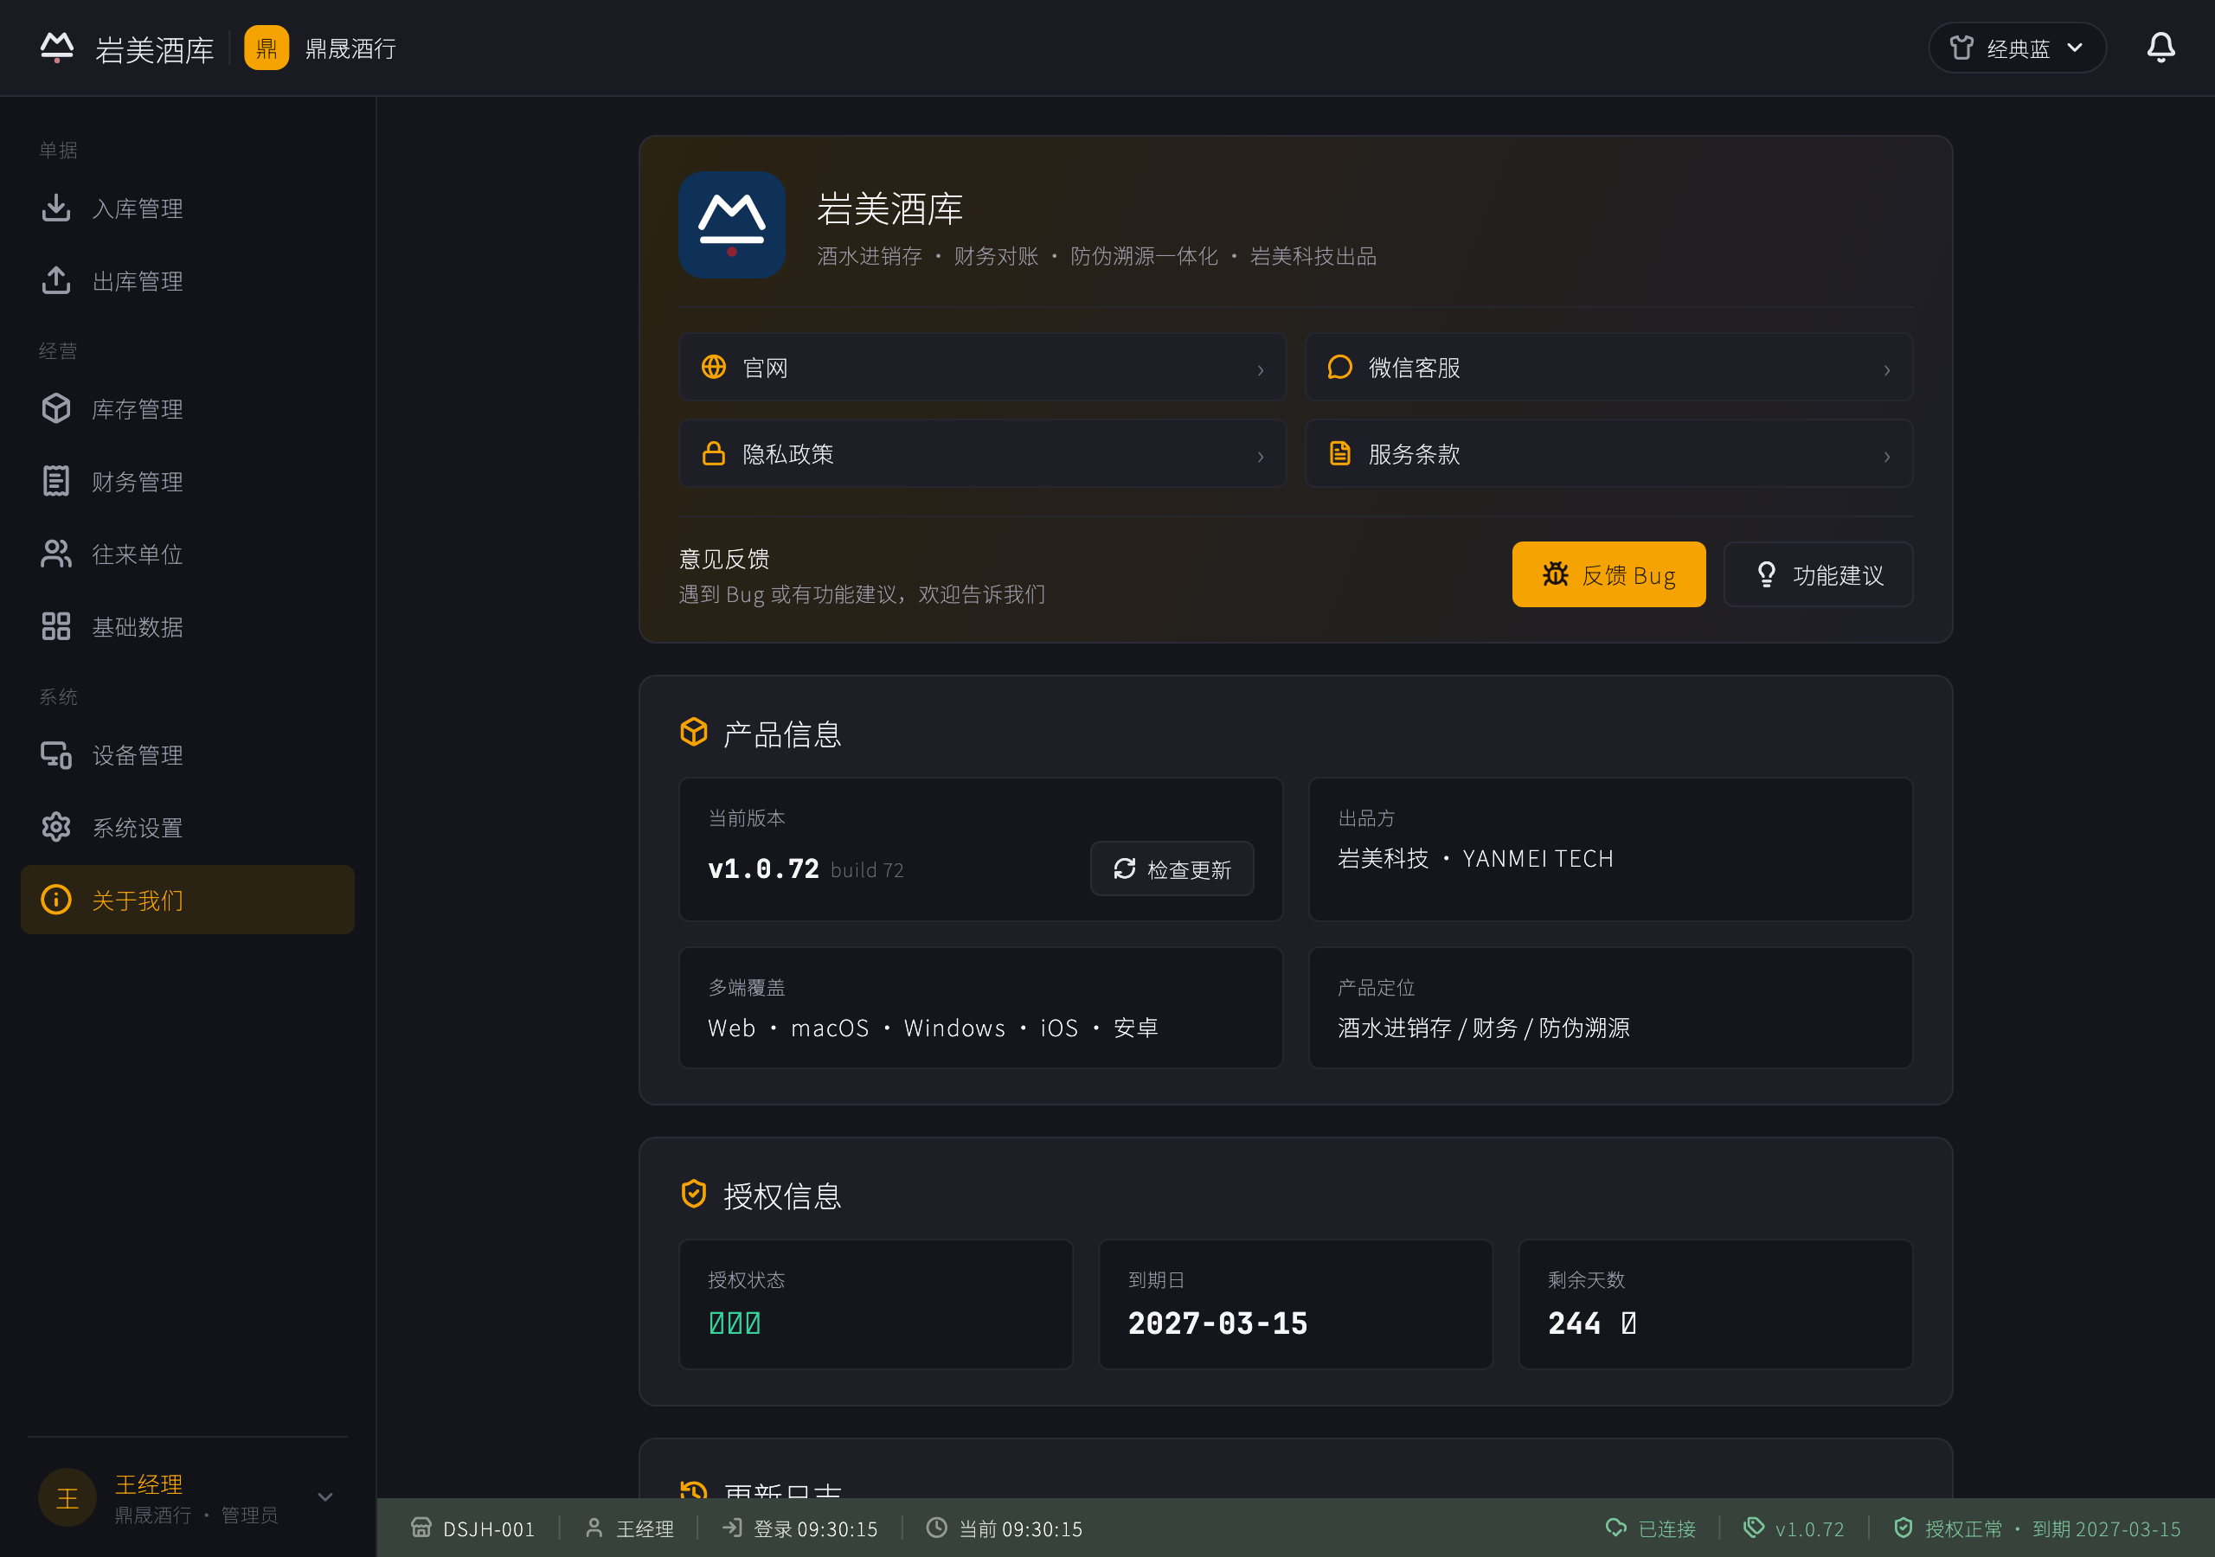Viewport: 2215px width, 1557px height.
Task: Click the 官网 globe icon
Action: click(714, 367)
